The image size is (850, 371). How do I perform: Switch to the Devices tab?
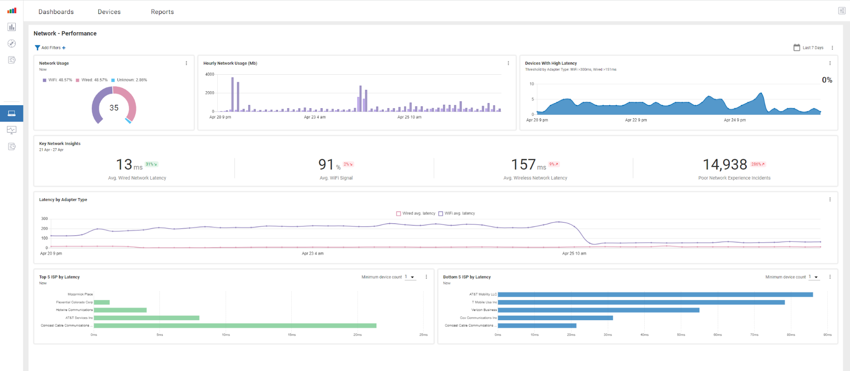109,12
